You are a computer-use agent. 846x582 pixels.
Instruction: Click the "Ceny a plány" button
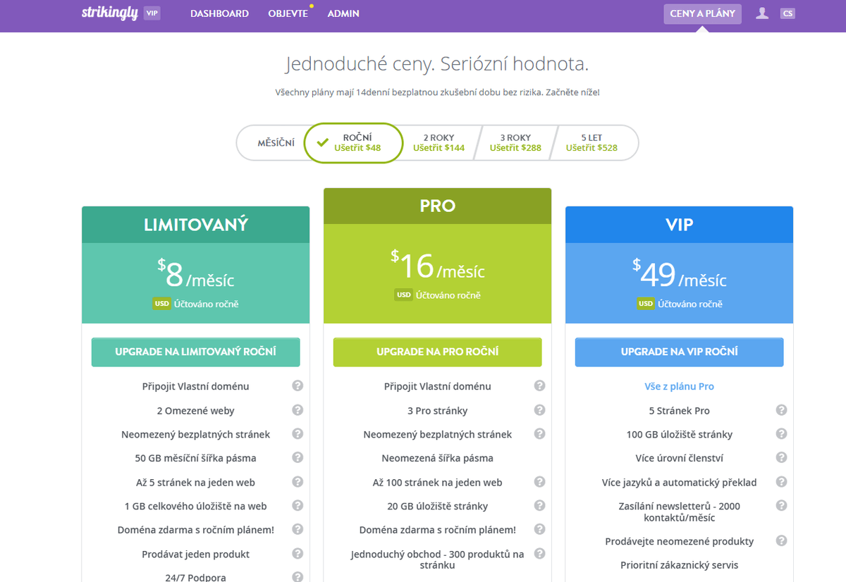702,13
